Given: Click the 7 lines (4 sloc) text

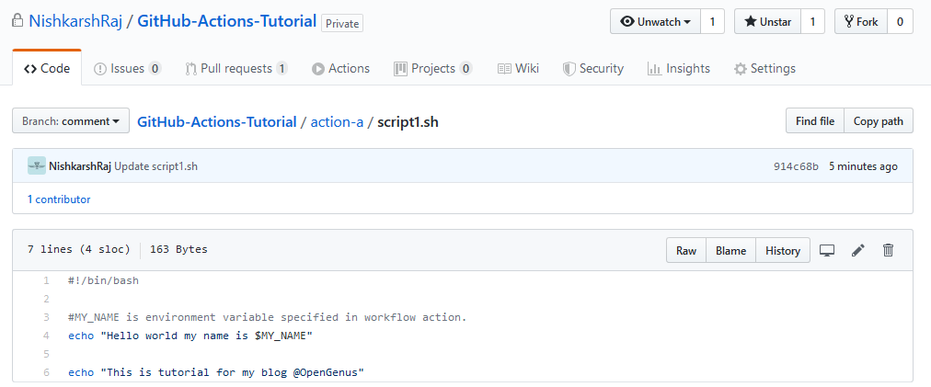Looking at the screenshot, I should point(78,249).
